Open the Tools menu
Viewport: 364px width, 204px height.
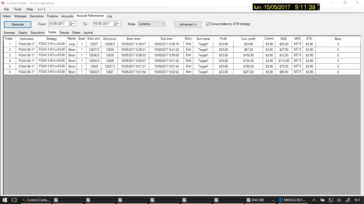(x=18, y=9)
